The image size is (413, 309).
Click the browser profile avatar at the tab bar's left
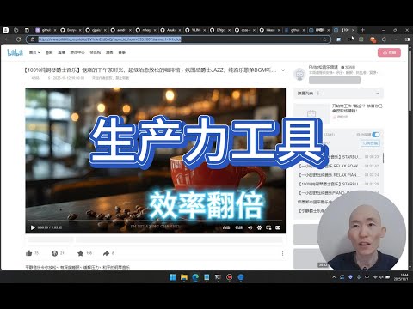tap(6, 30)
